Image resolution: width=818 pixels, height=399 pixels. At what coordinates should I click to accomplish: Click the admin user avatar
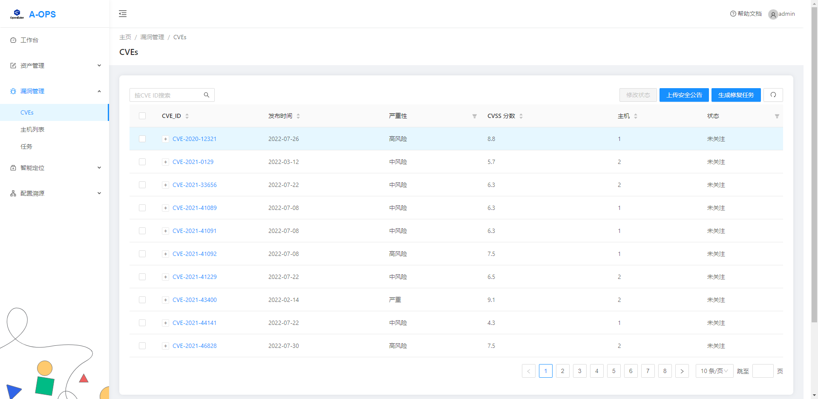coord(773,14)
